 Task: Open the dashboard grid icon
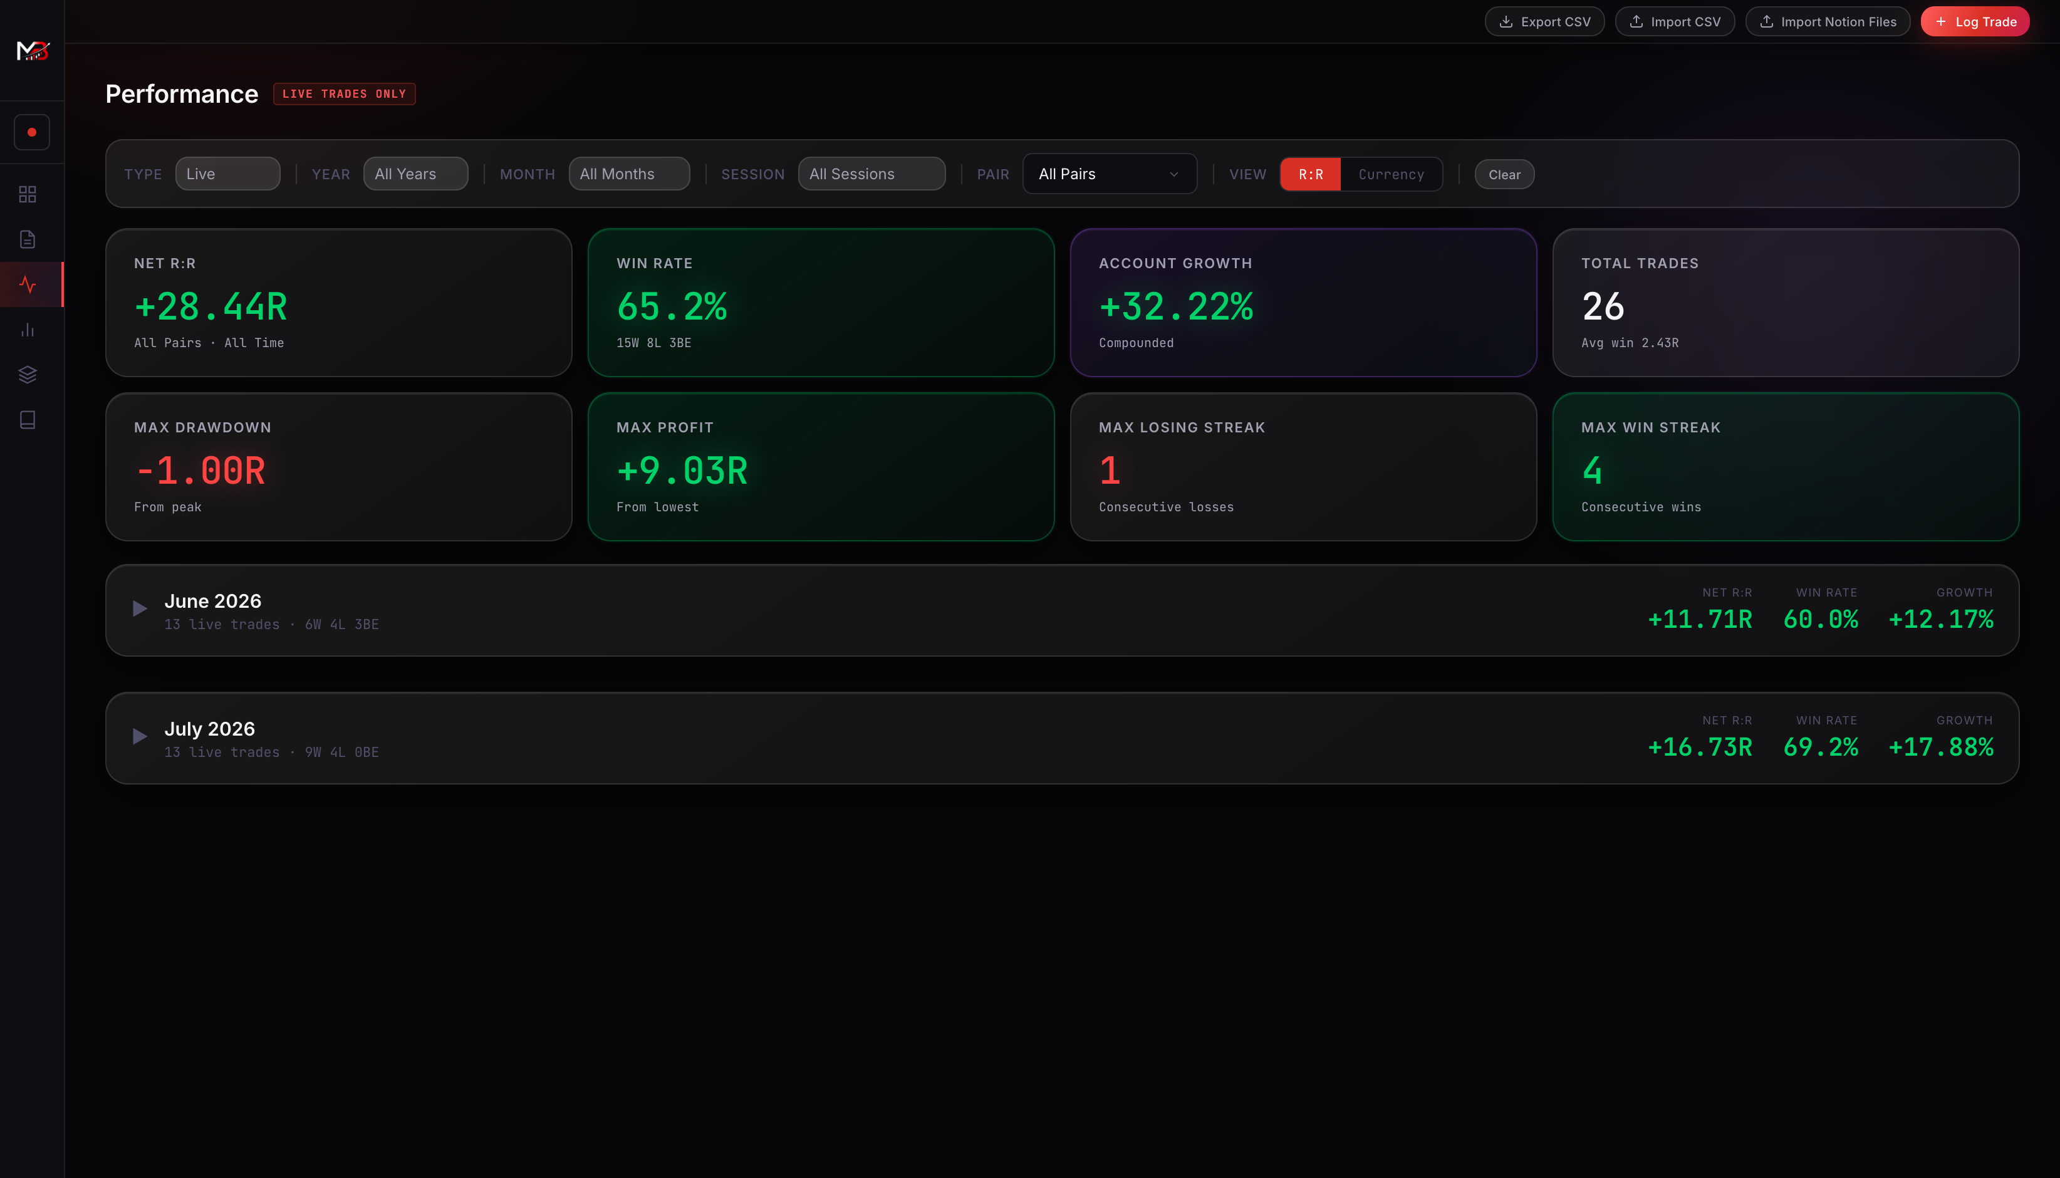point(28,194)
